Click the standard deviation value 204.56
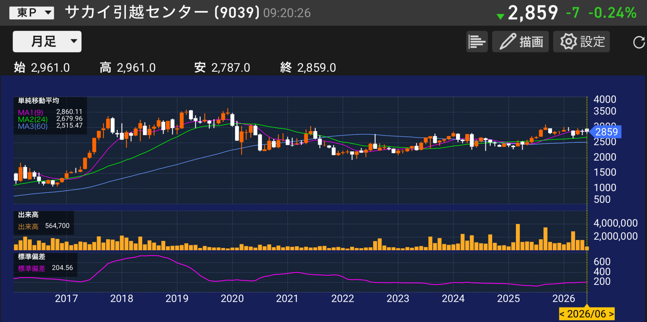 click(x=62, y=268)
